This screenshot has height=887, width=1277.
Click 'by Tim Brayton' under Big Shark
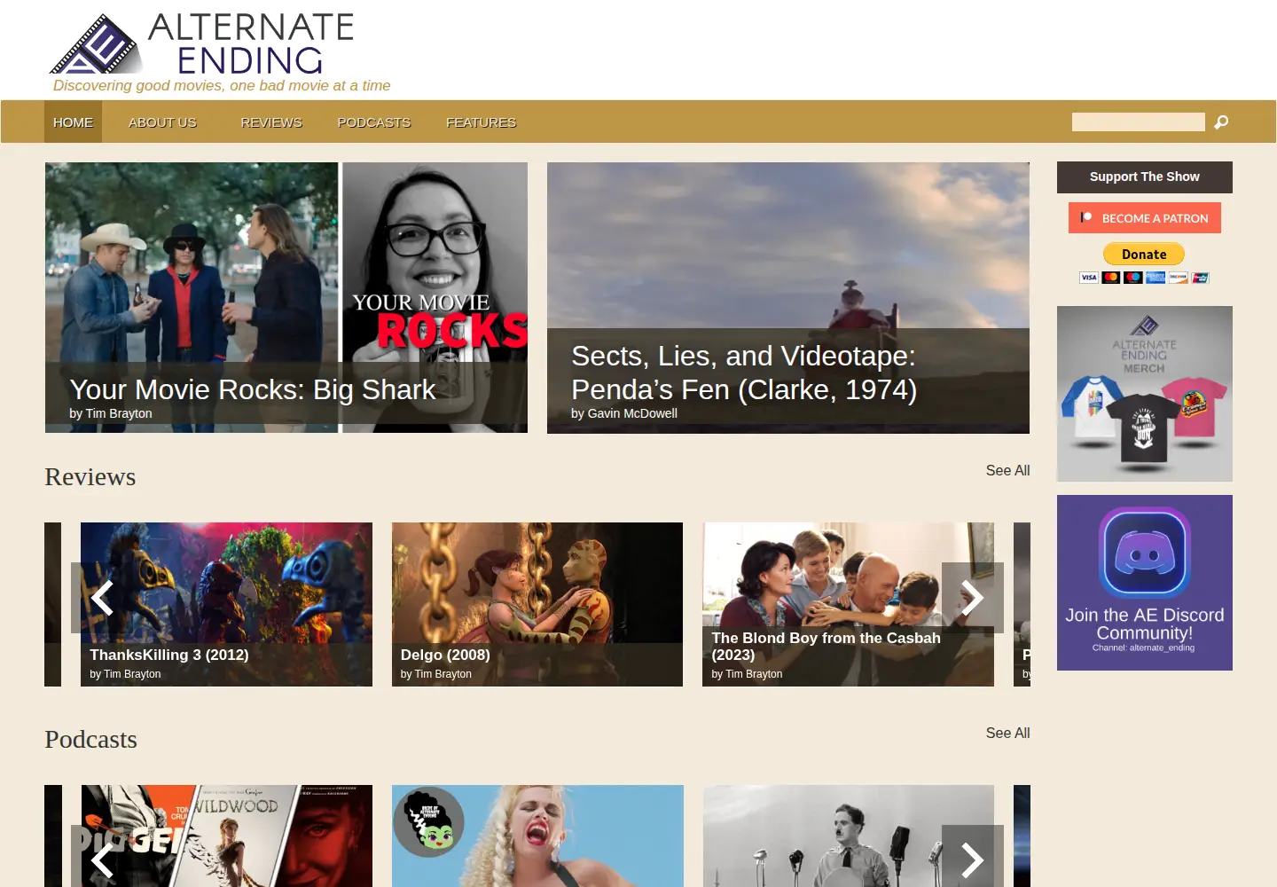point(111,413)
